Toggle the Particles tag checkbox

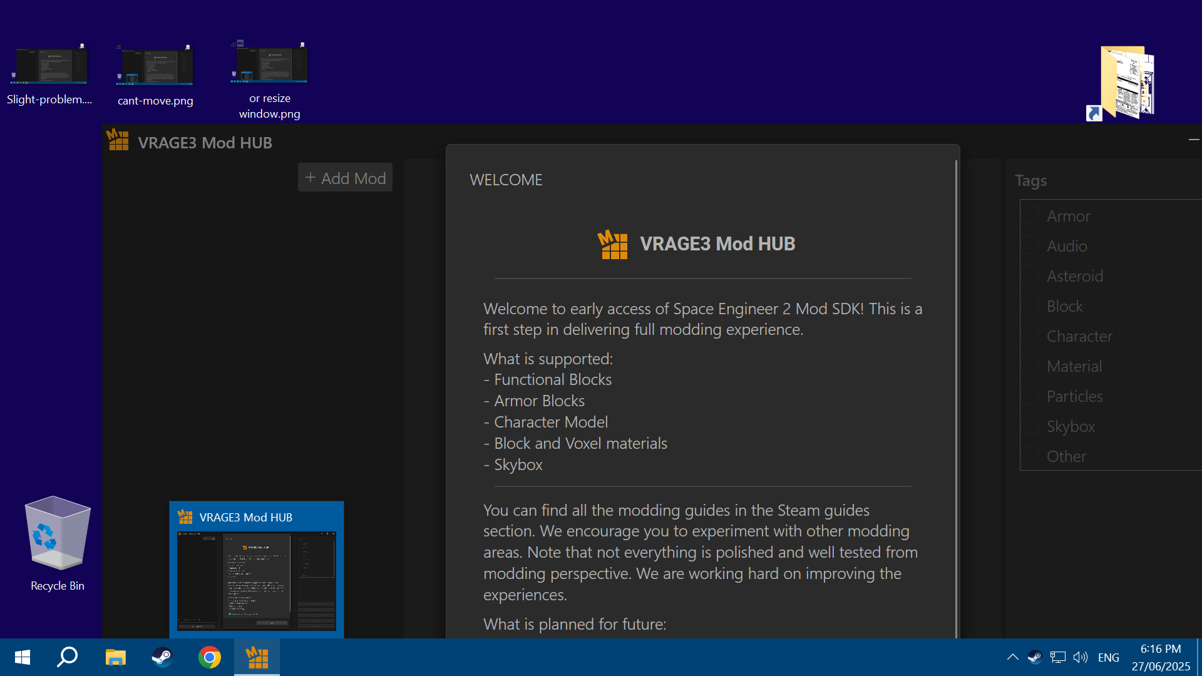[x=1030, y=395]
